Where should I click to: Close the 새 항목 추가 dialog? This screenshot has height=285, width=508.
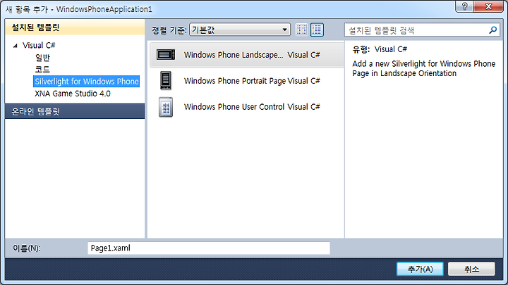[x=488, y=6]
